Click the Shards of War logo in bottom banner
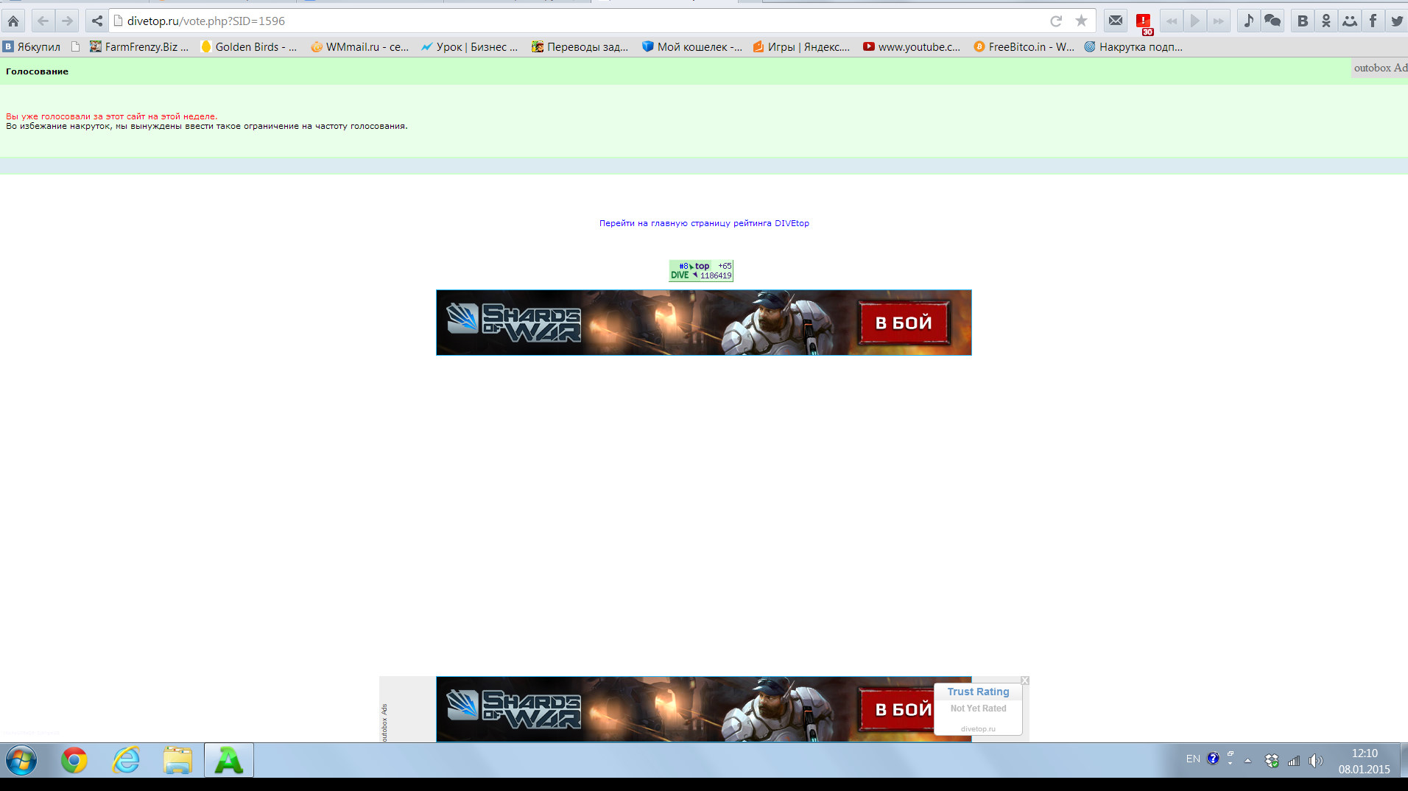The height and width of the screenshot is (791, 1408). point(514,709)
